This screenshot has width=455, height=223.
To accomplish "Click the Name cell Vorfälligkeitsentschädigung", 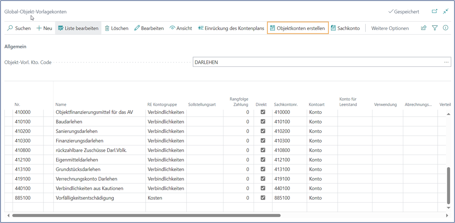I will (x=99, y=198).
